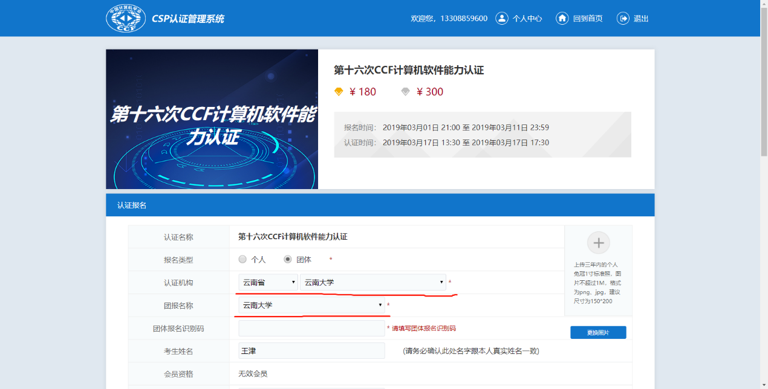Select the 团体 radio button

(x=288, y=259)
